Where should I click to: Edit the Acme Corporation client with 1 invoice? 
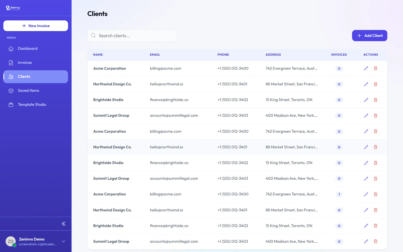click(x=366, y=194)
